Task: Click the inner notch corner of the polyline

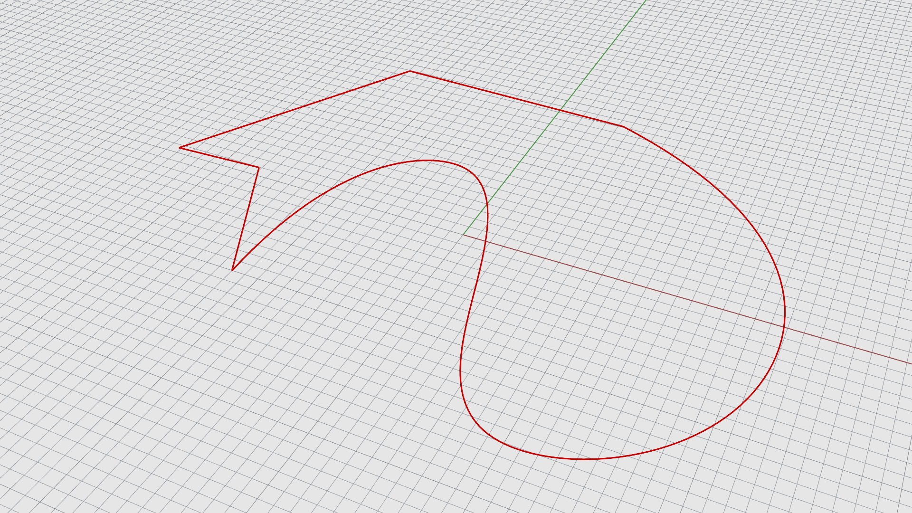Action: [259, 167]
